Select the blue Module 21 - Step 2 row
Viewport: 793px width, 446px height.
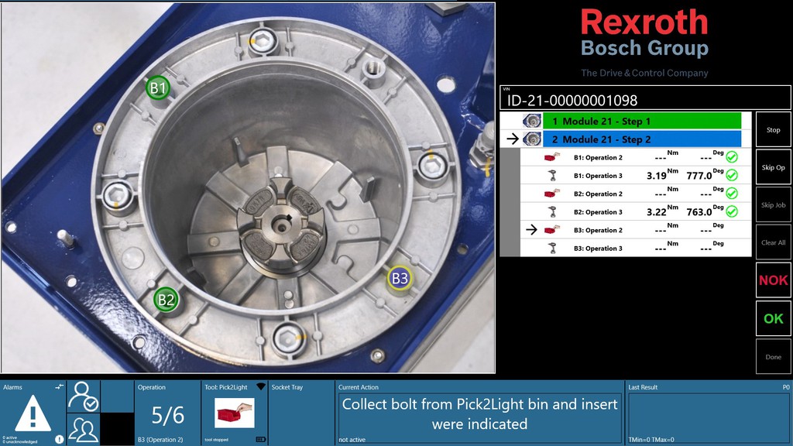coord(642,139)
